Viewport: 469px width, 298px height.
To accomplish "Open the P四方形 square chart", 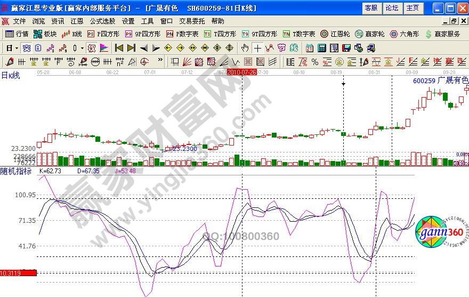I will 101,34.
